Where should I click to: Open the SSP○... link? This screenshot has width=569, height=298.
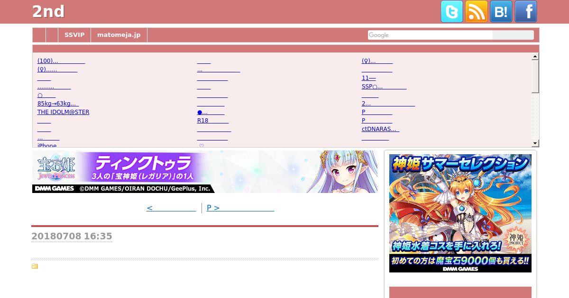pyautogui.click(x=384, y=87)
